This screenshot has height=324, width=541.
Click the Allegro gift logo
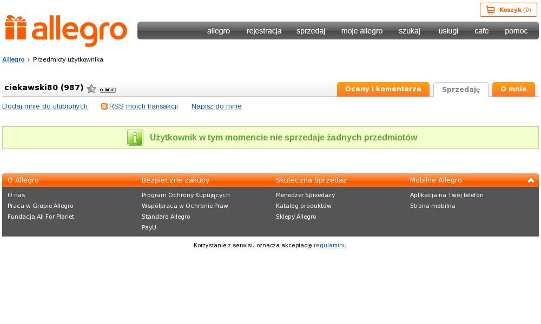66,31
